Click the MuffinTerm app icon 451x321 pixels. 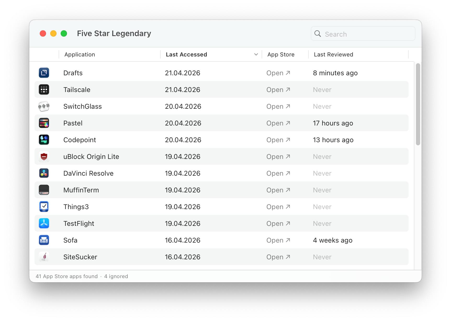tap(44, 190)
